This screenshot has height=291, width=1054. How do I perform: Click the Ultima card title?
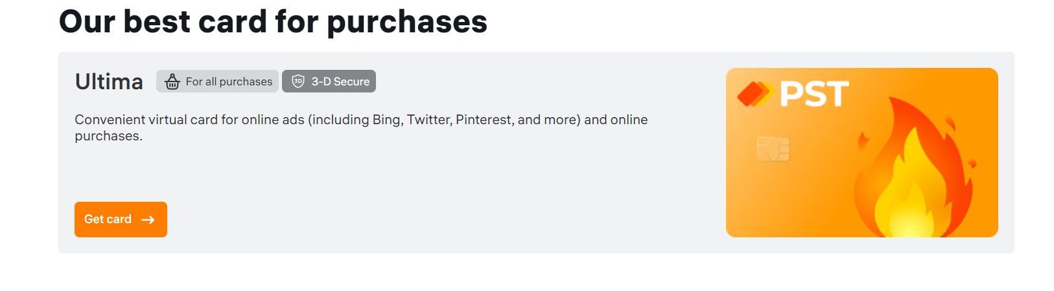[x=109, y=81]
